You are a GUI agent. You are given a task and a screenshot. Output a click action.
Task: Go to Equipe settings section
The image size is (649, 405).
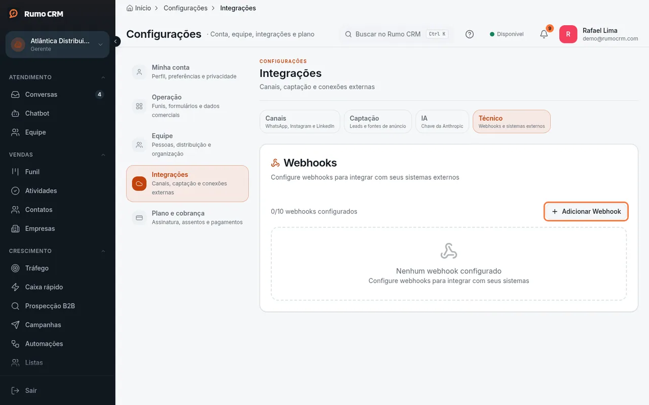[x=188, y=145]
